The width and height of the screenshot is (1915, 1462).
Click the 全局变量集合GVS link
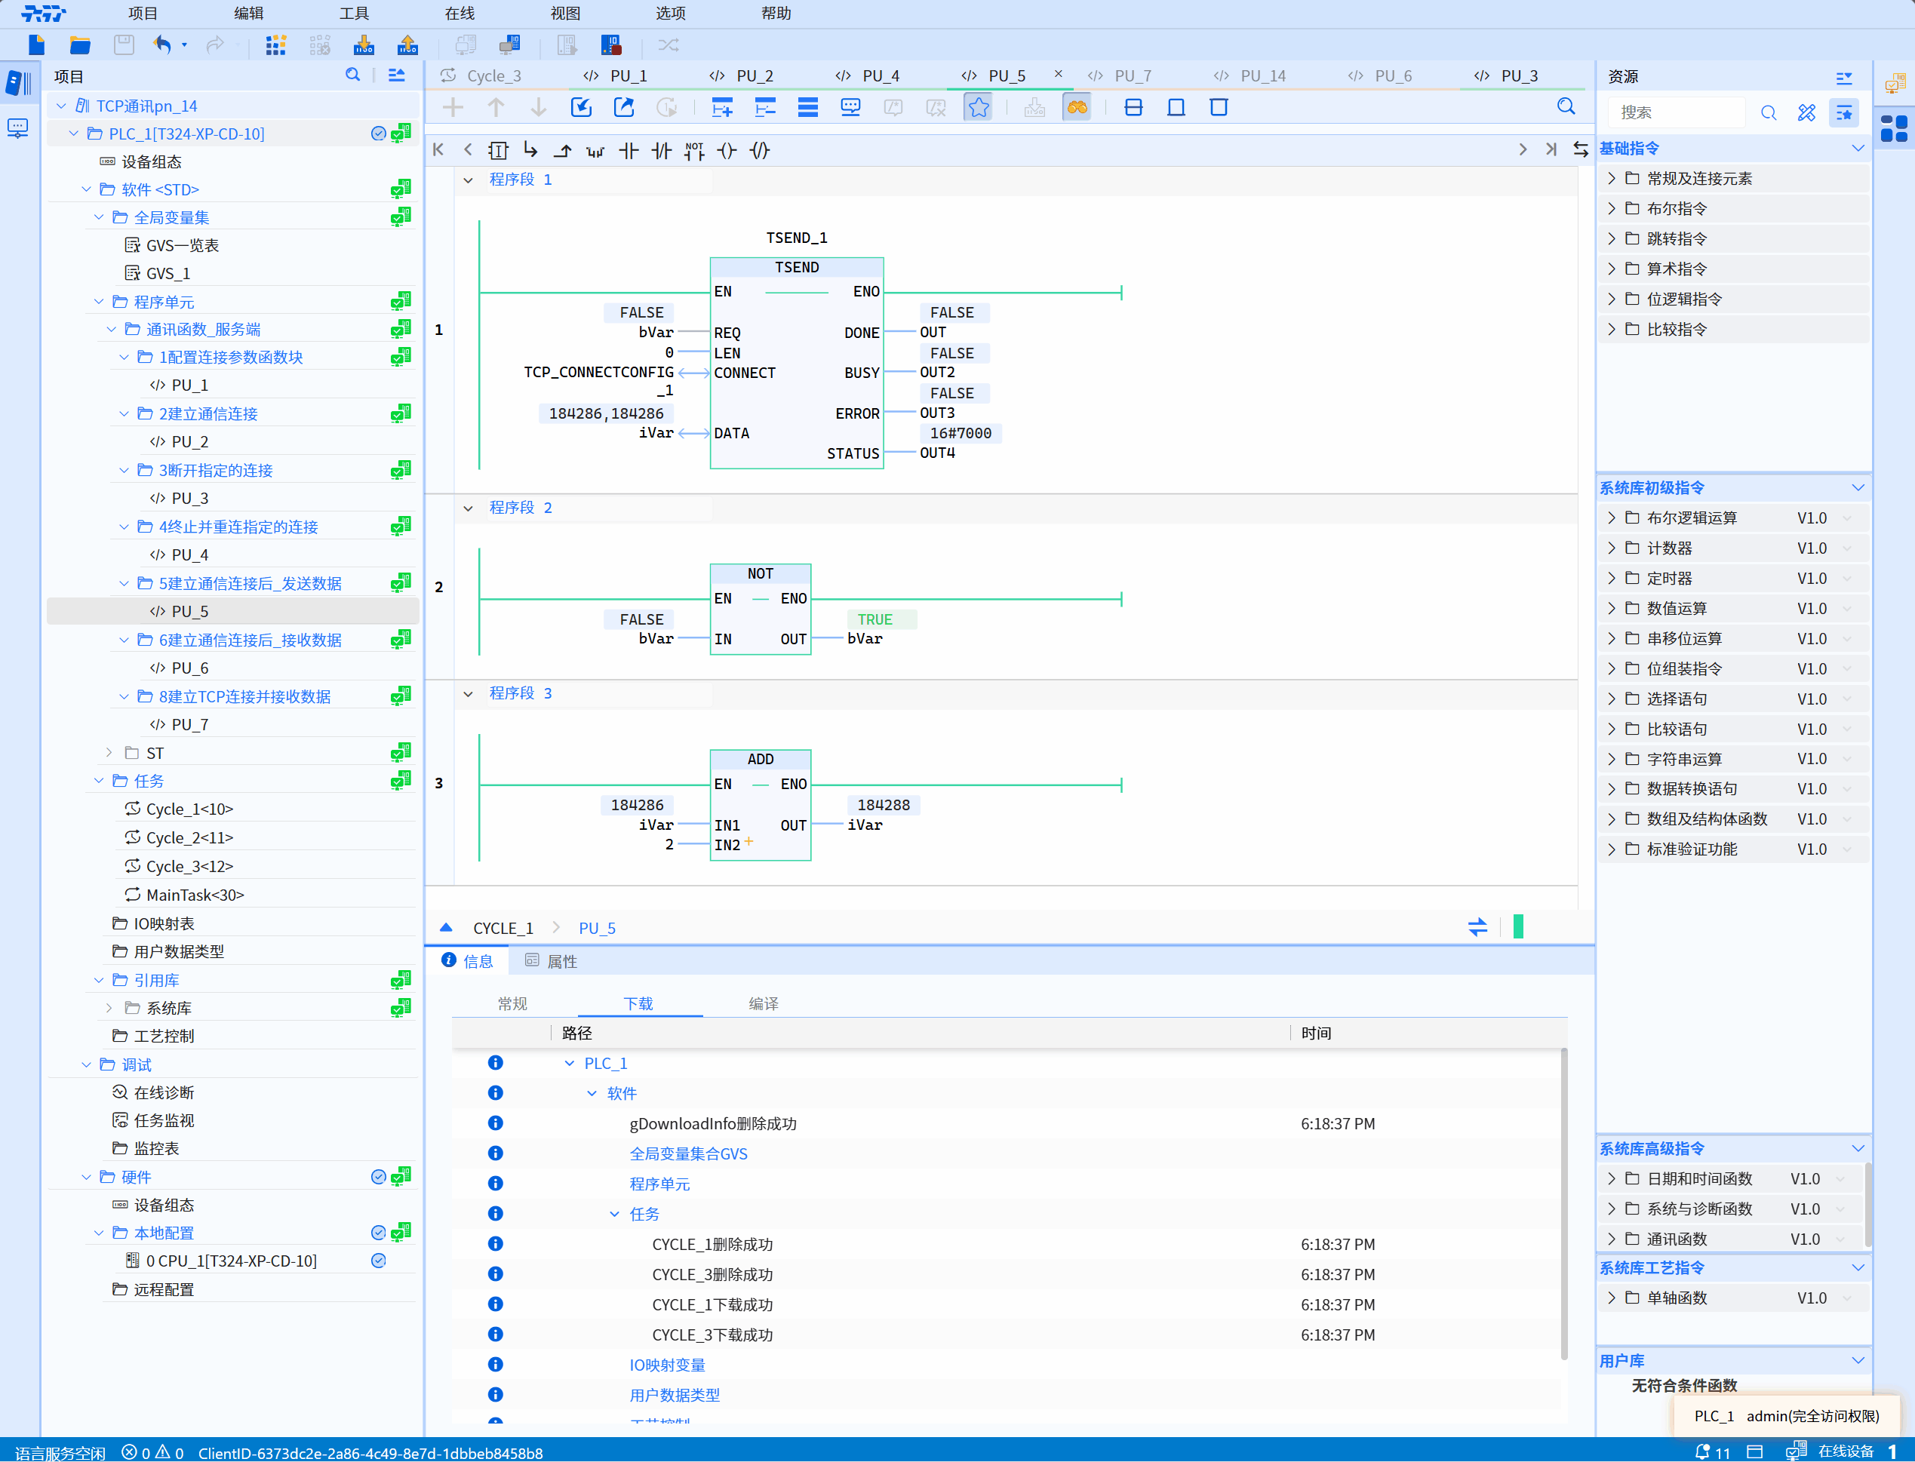687,1153
